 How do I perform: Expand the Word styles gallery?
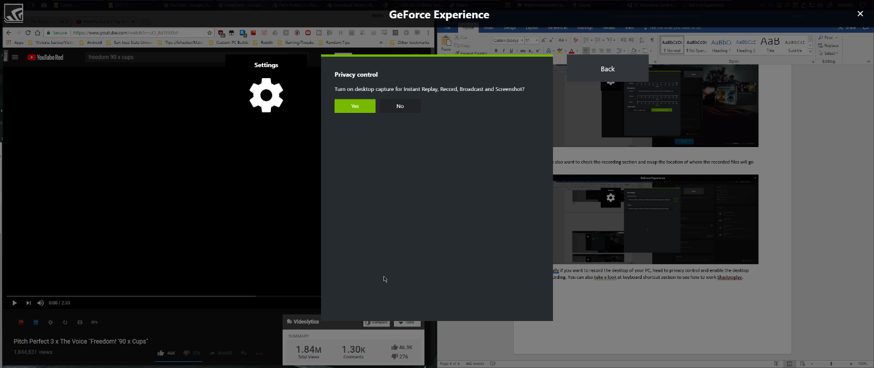[810, 52]
